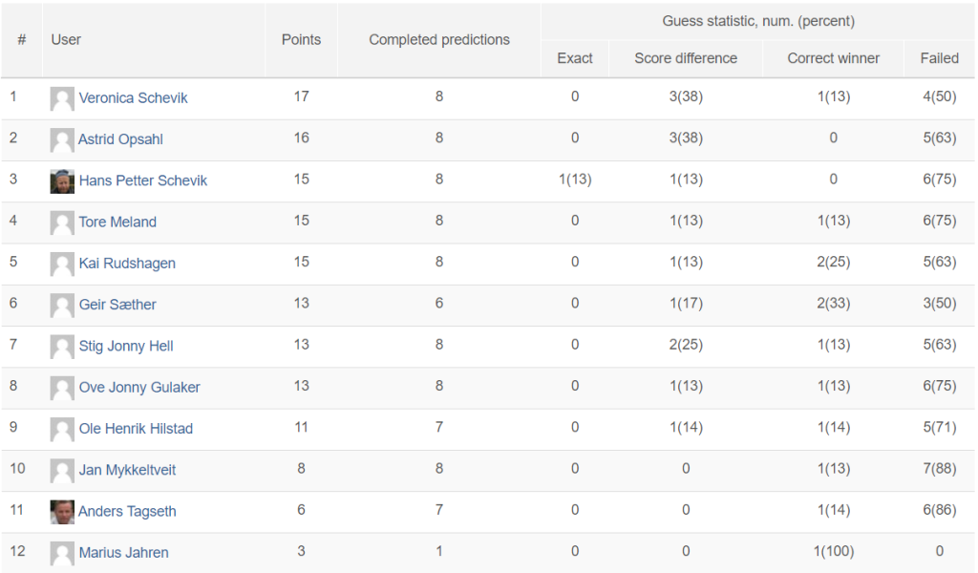Open Astrid Opsahl user link
Screen dimensions: 978x573
(x=120, y=139)
